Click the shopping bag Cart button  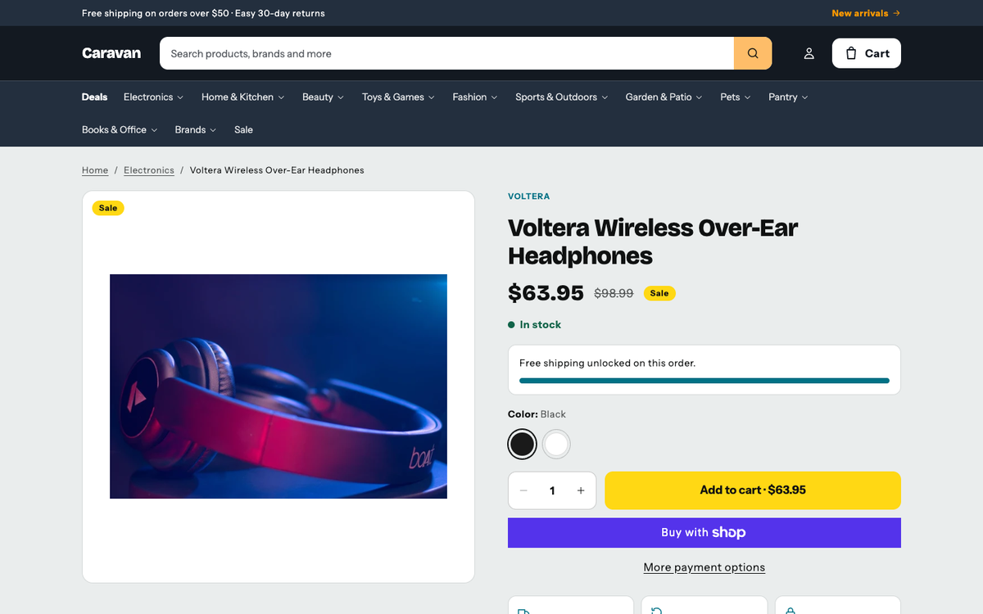tap(867, 53)
